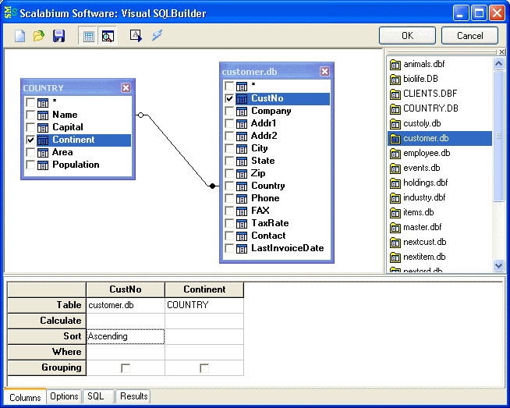Image resolution: width=510 pixels, height=408 pixels.
Task: Check the Country field in customer.db
Action: click(229, 186)
